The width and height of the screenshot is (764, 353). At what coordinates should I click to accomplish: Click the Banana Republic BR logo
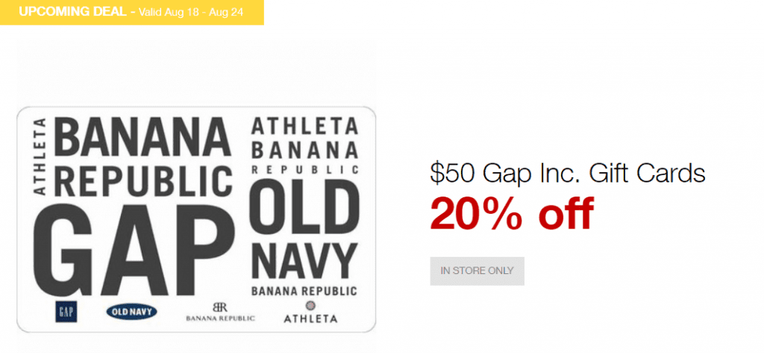[x=220, y=307]
